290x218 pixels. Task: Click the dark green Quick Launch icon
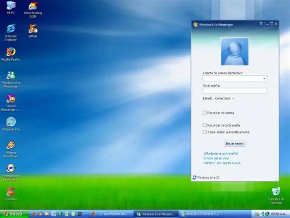tap(60, 214)
